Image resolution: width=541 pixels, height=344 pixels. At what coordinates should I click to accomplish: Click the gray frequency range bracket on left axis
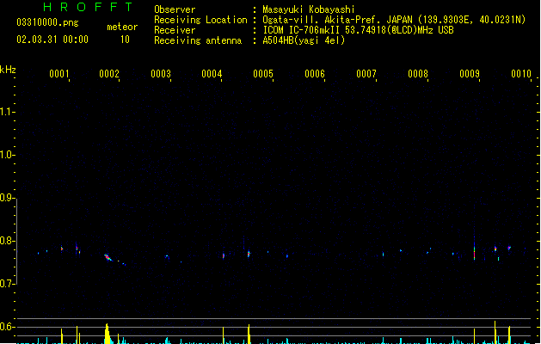pos(16,242)
